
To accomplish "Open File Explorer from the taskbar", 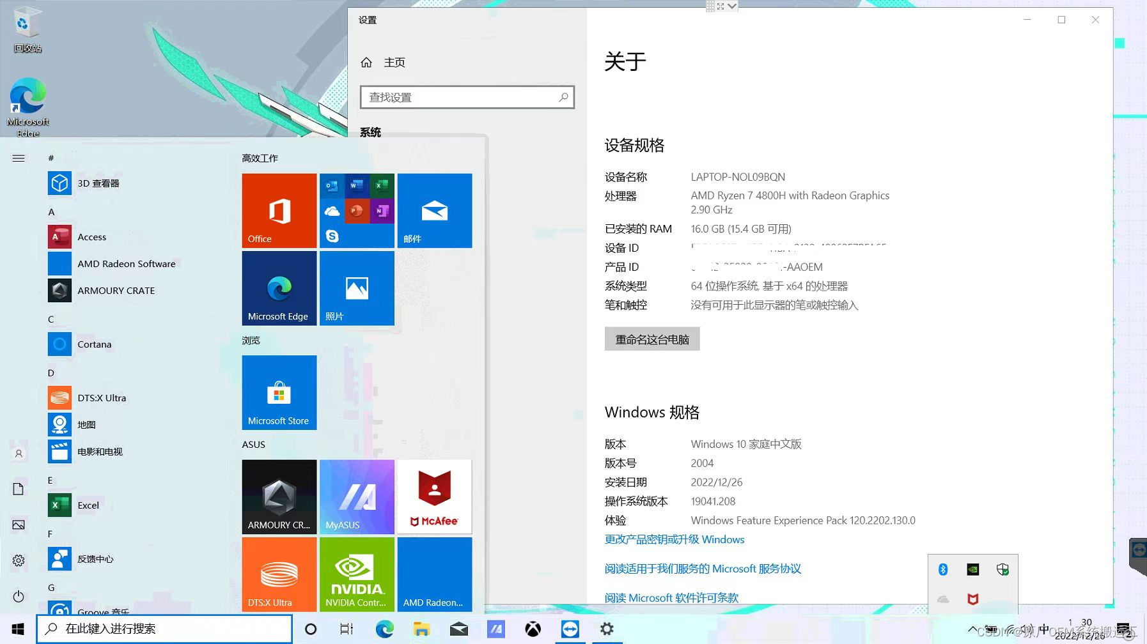I will point(421,629).
